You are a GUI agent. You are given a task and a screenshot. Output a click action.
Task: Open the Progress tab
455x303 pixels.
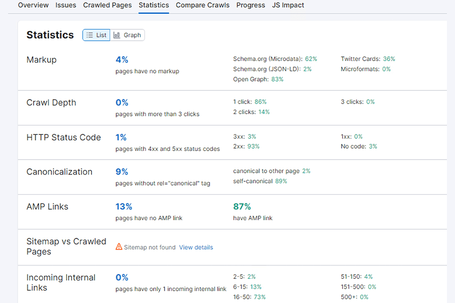pos(251,5)
